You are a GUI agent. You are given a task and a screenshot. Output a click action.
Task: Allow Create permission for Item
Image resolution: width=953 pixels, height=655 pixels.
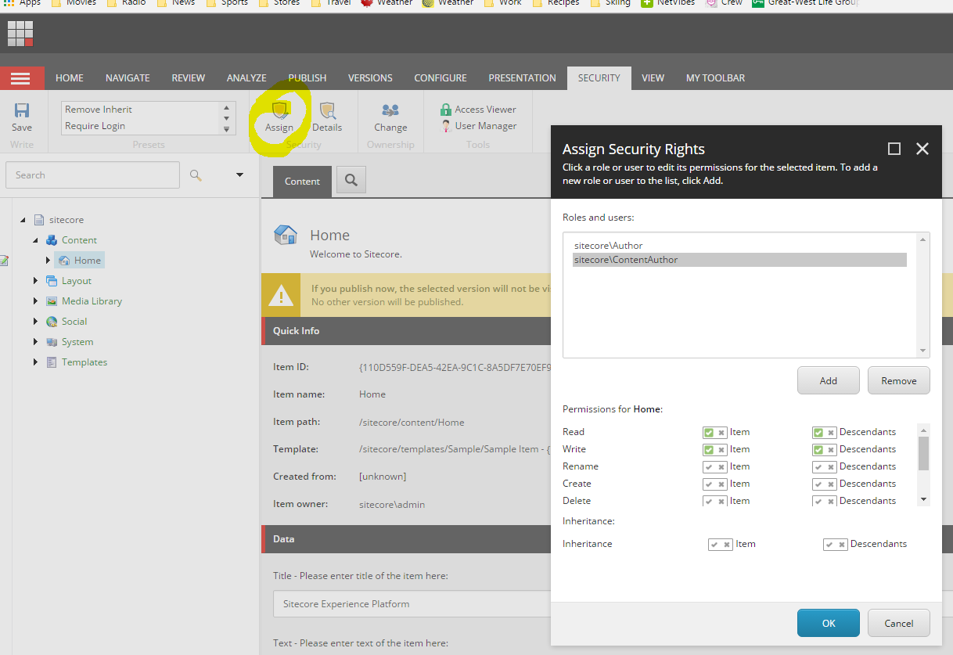709,484
